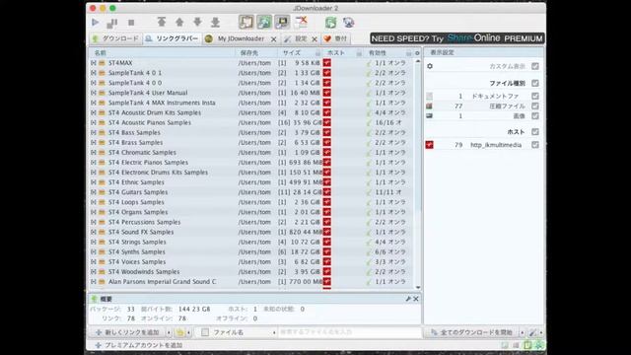Expand the ST4MAX package

point(94,63)
